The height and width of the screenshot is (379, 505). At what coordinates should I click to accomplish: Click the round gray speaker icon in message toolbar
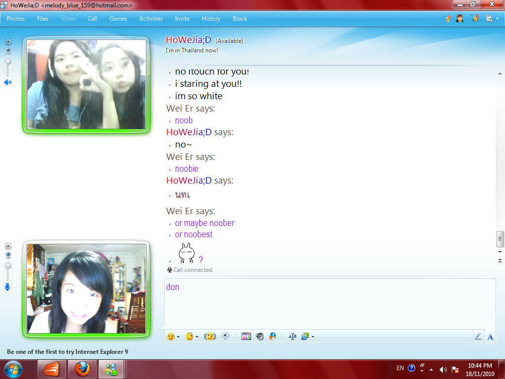point(260,337)
